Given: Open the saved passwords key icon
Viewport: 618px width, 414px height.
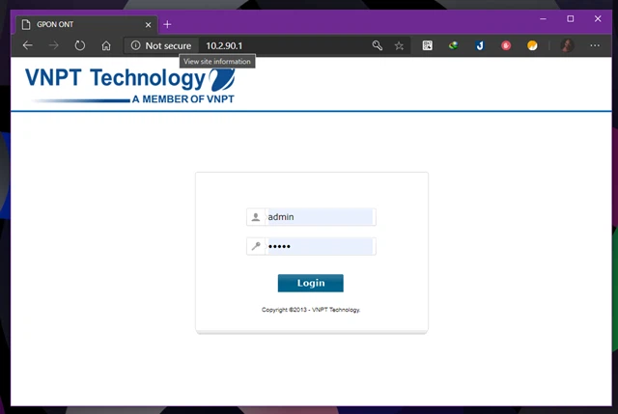Looking at the screenshot, I should 378,45.
